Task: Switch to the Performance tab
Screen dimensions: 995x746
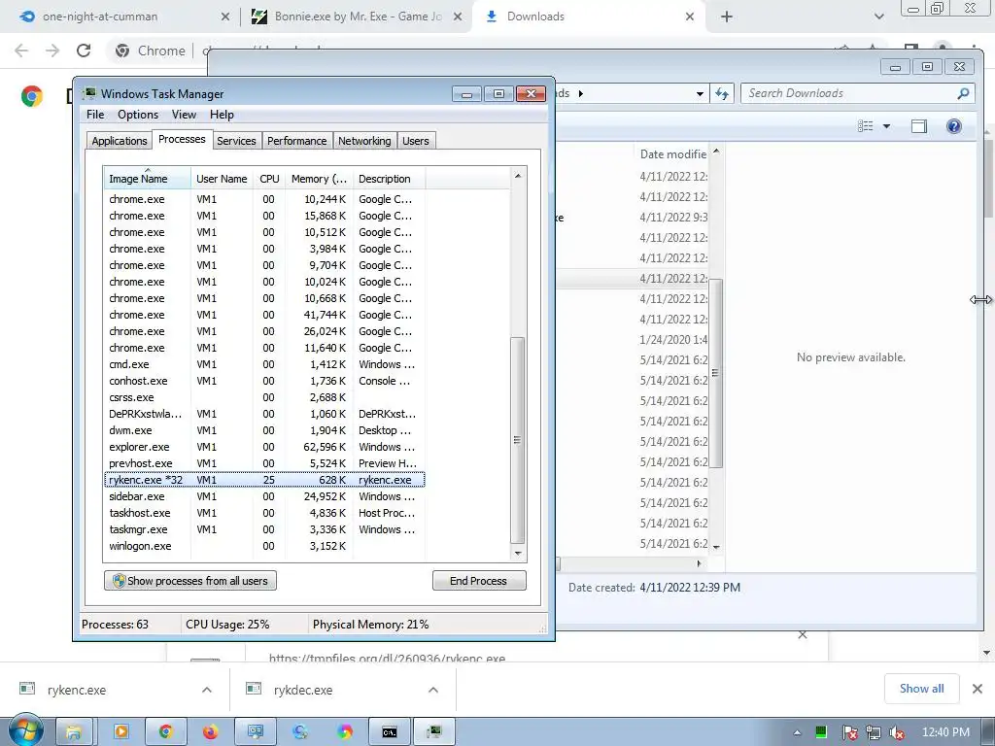Action: pyautogui.click(x=296, y=141)
